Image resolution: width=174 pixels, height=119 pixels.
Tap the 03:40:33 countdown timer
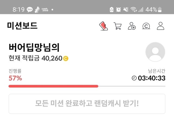[152, 78]
